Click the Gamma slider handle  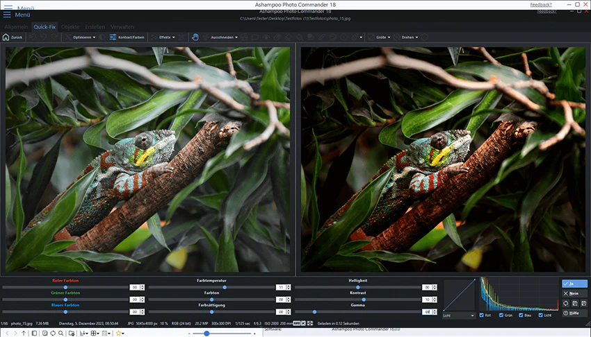315,312
